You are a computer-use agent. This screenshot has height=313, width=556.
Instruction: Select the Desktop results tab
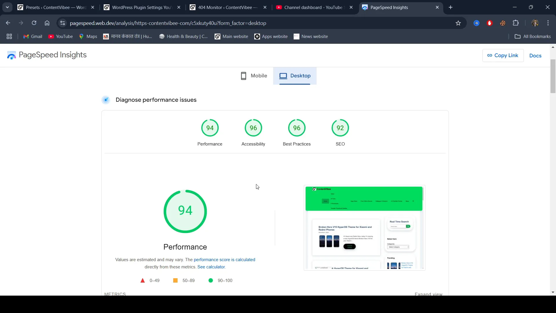tap(295, 76)
